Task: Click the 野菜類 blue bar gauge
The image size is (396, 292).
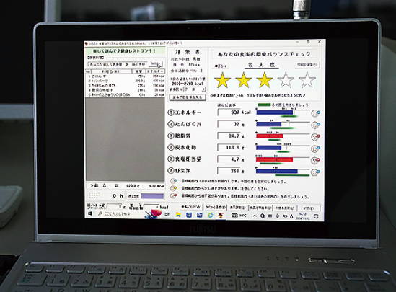Action: point(277,172)
